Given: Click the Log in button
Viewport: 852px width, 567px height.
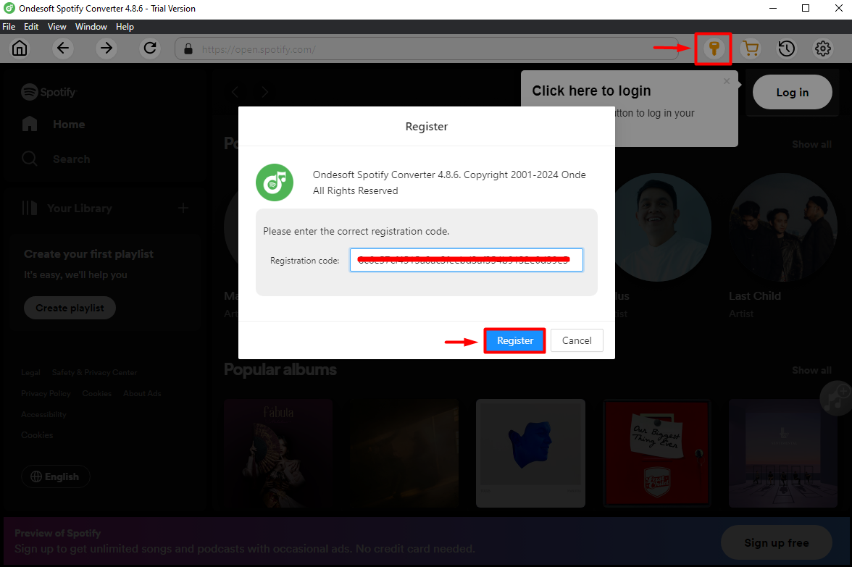Looking at the screenshot, I should 792,92.
